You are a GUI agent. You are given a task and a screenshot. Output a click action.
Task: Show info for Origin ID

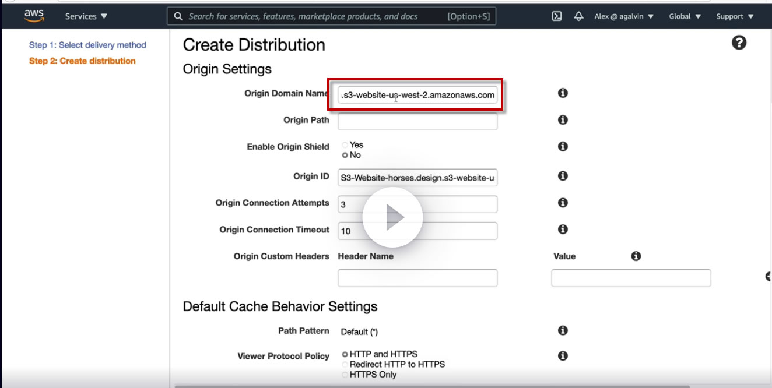click(563, 176)
